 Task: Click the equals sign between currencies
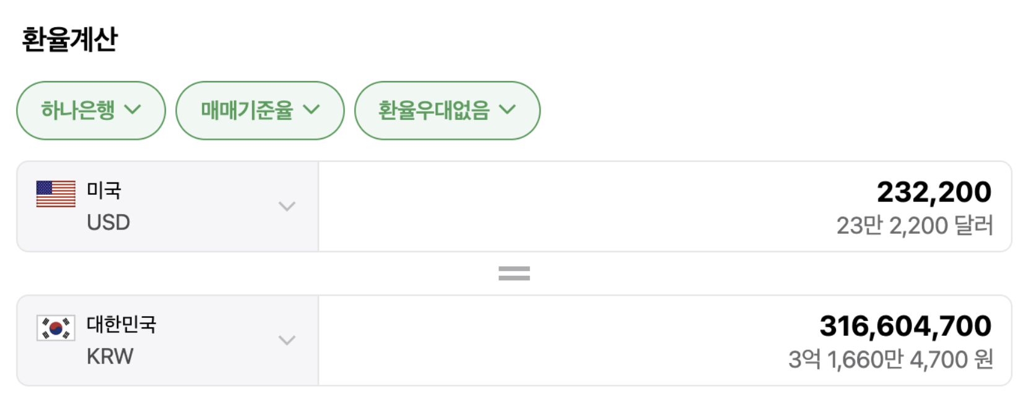[x=514, y=273]
